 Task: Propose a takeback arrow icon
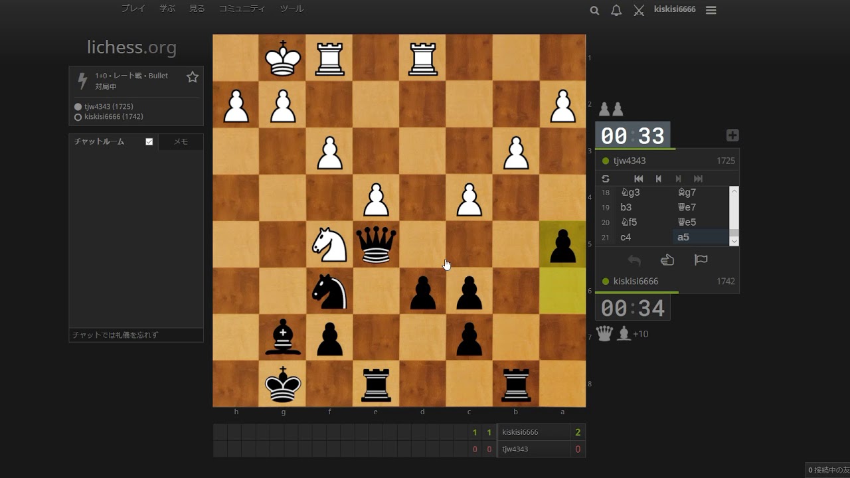pyautogui.click(x=634, y=260)
